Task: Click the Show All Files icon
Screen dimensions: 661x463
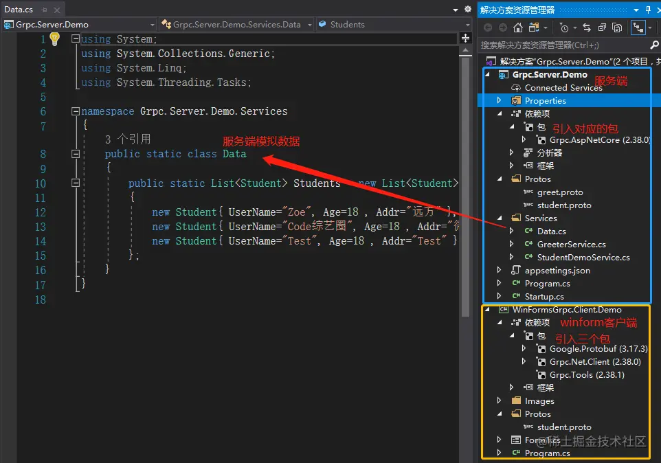Action: pyautogui.click(x=617, y=27)
